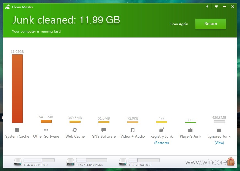Click the SNS Software label

[104, 136]
